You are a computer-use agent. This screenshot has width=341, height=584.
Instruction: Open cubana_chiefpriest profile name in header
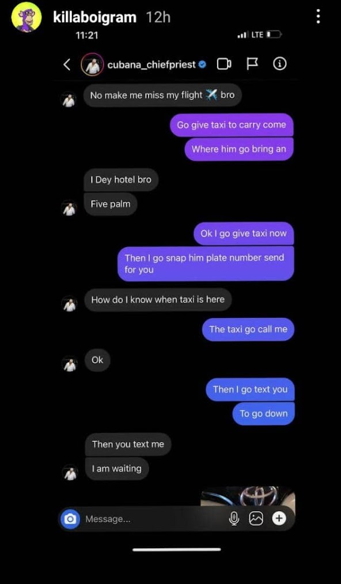click(151, 65)
